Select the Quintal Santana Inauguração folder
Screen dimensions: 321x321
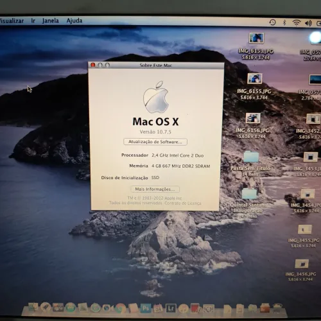(x=249, y=194)
